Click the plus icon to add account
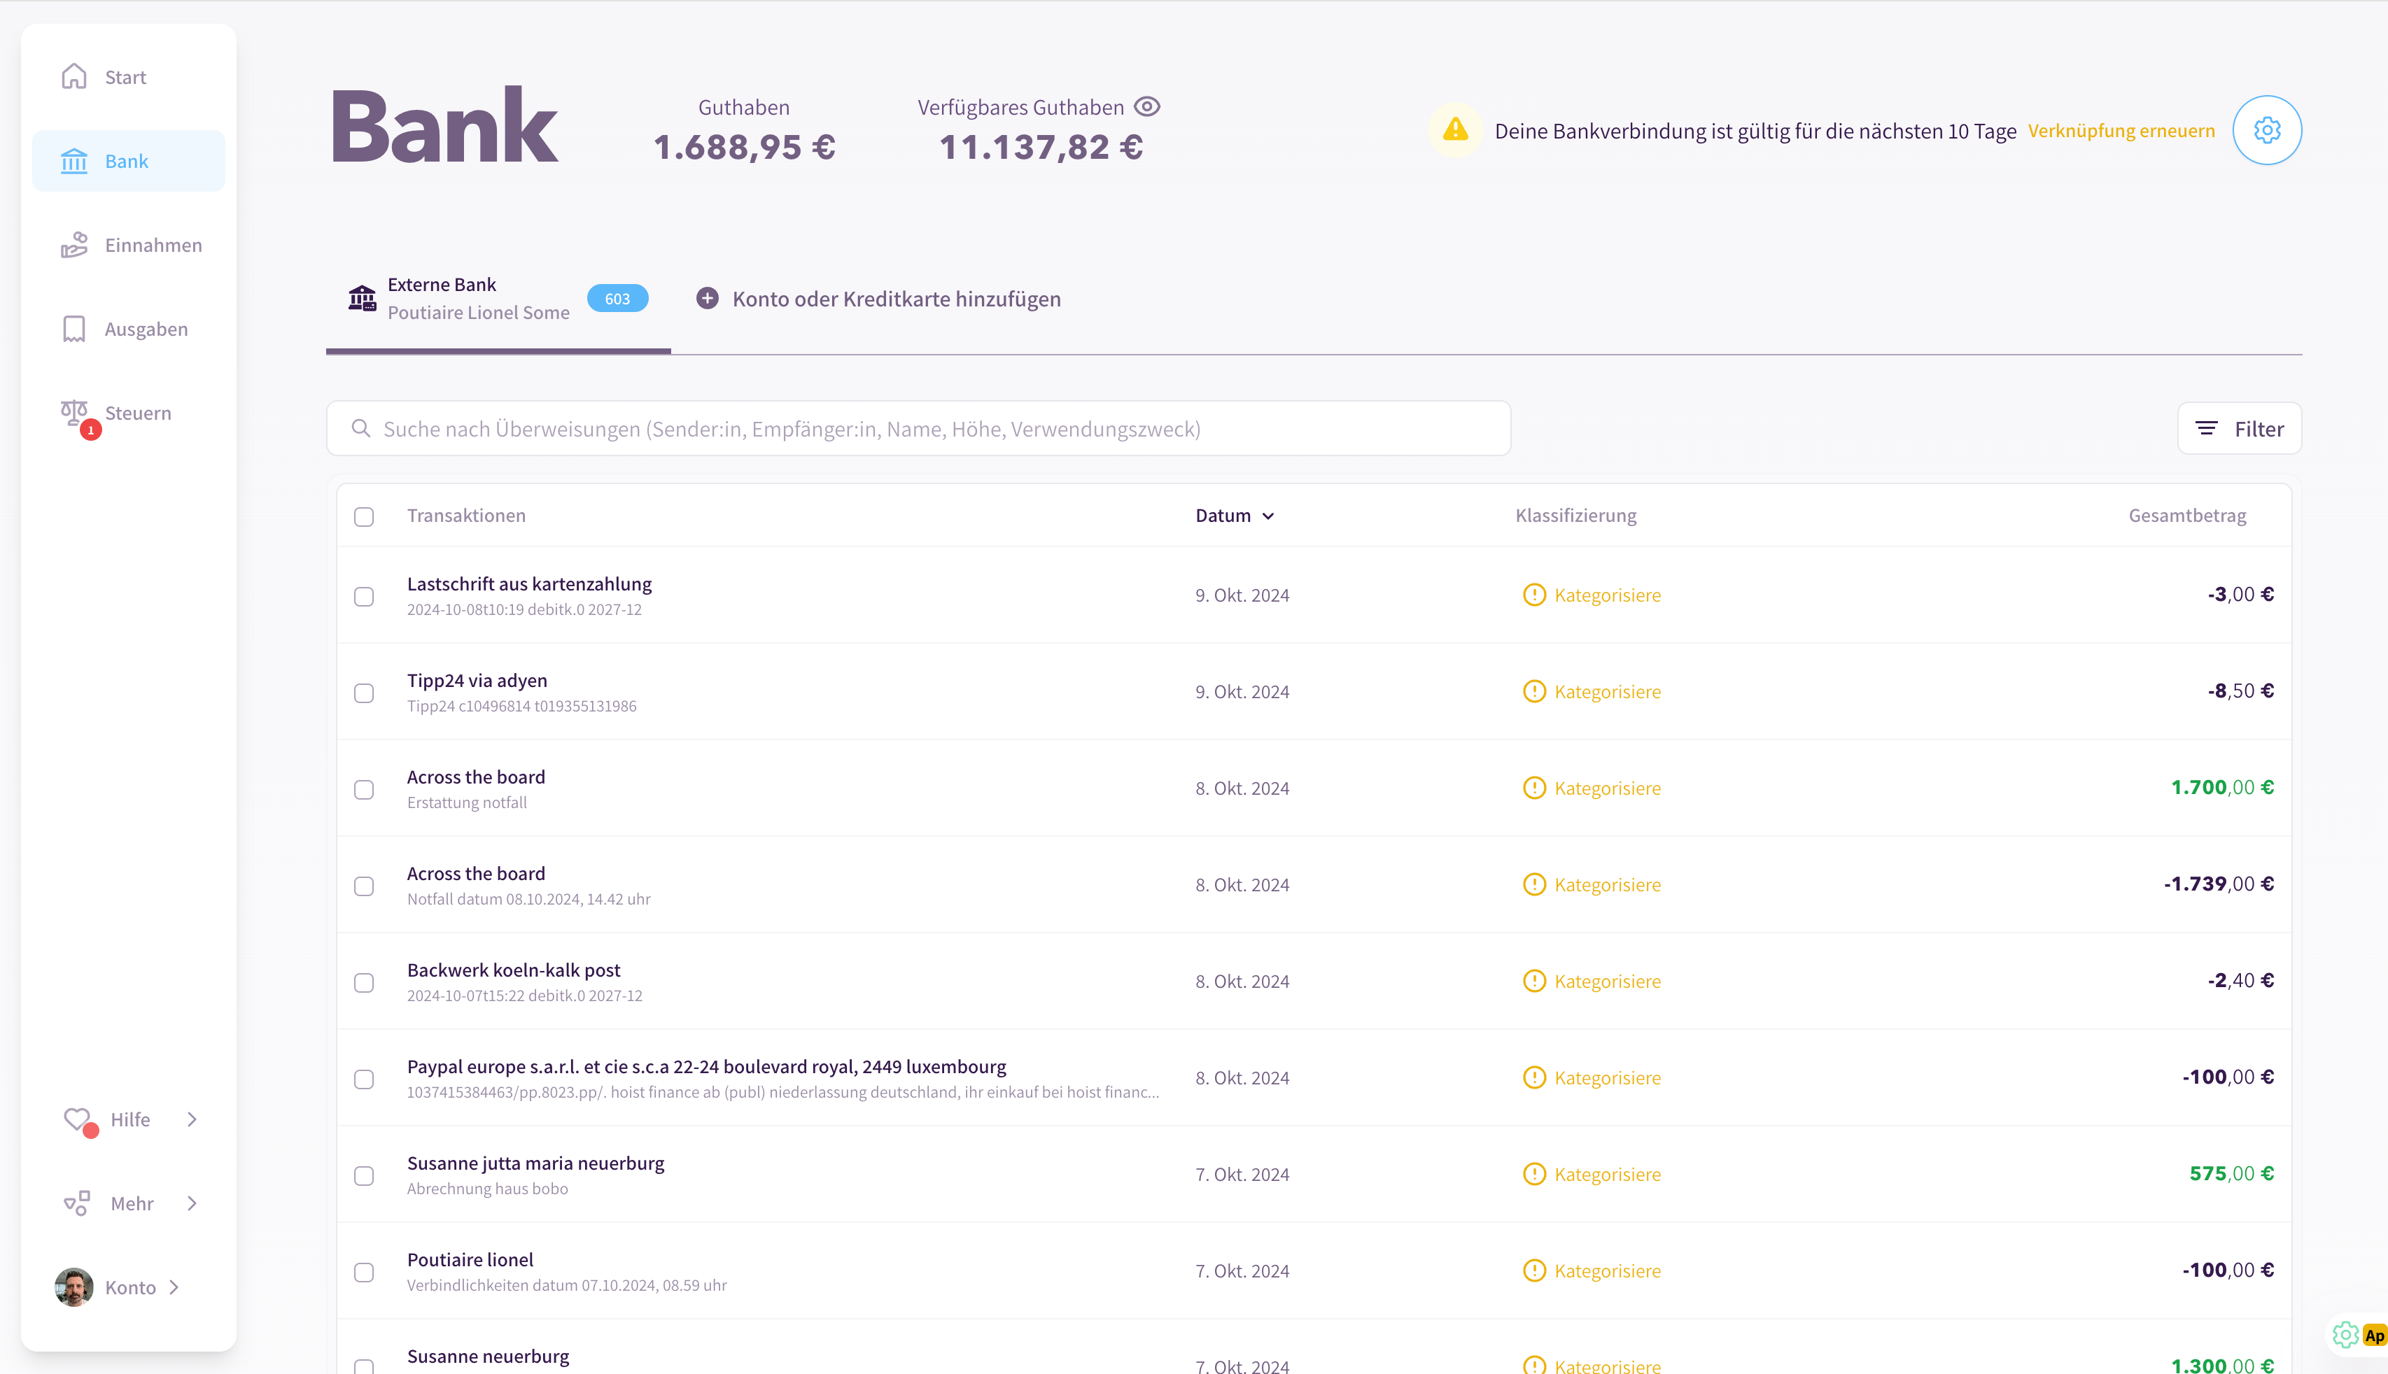Screen dimensions: 2388x1374 [707, 298]
